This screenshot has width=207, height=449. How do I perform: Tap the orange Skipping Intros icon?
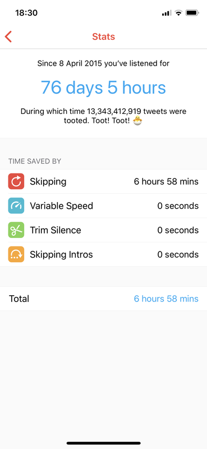pyautogui.click(x=16, y=254)
